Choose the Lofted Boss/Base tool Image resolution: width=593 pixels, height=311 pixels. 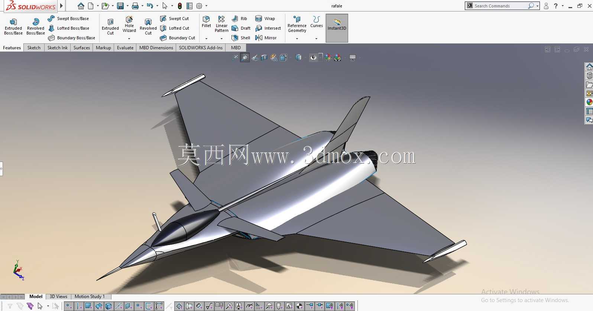[69, 28]
